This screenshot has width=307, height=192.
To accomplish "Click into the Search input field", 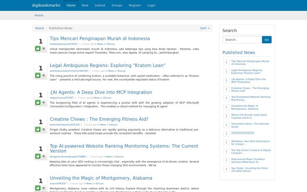I will coord(242,40).
